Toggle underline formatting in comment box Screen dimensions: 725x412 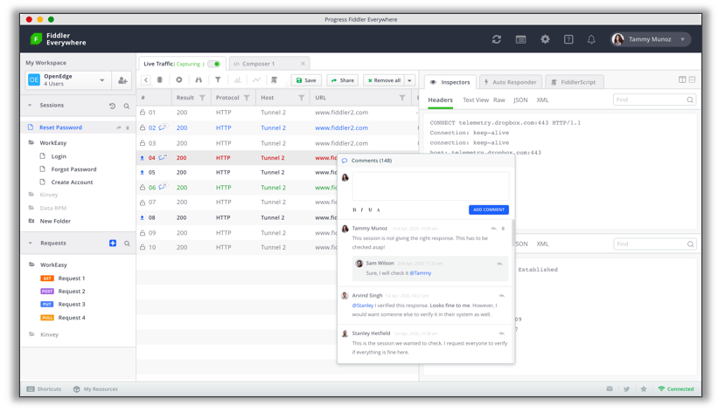pyautogui.click(x=370, y=209)
